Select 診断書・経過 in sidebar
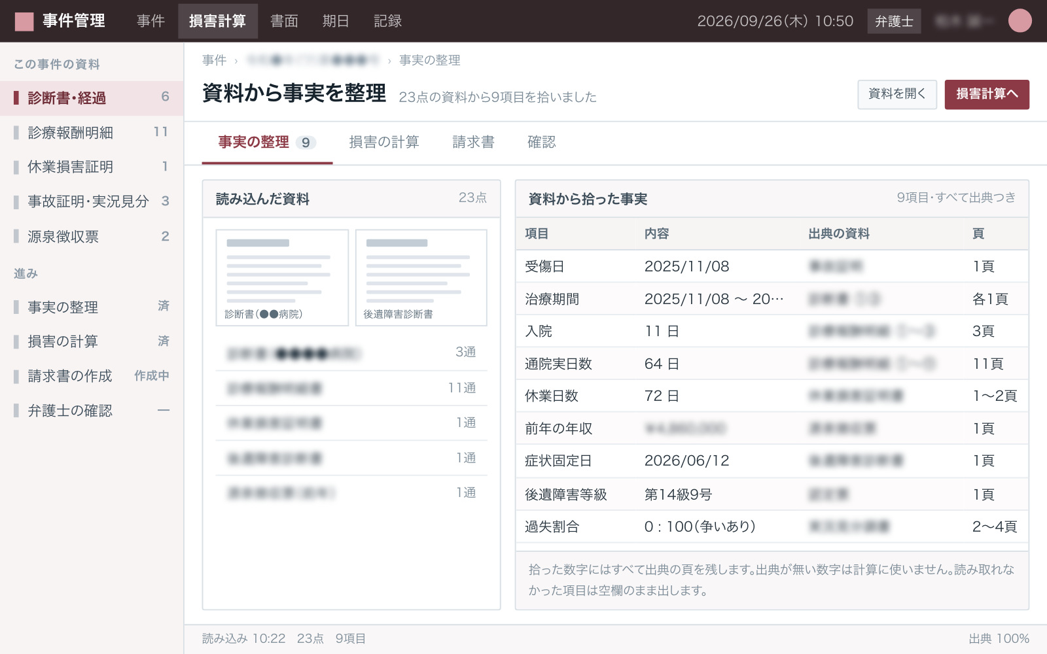This screenshot has height=654, width=1047. [x=92, y=98]
